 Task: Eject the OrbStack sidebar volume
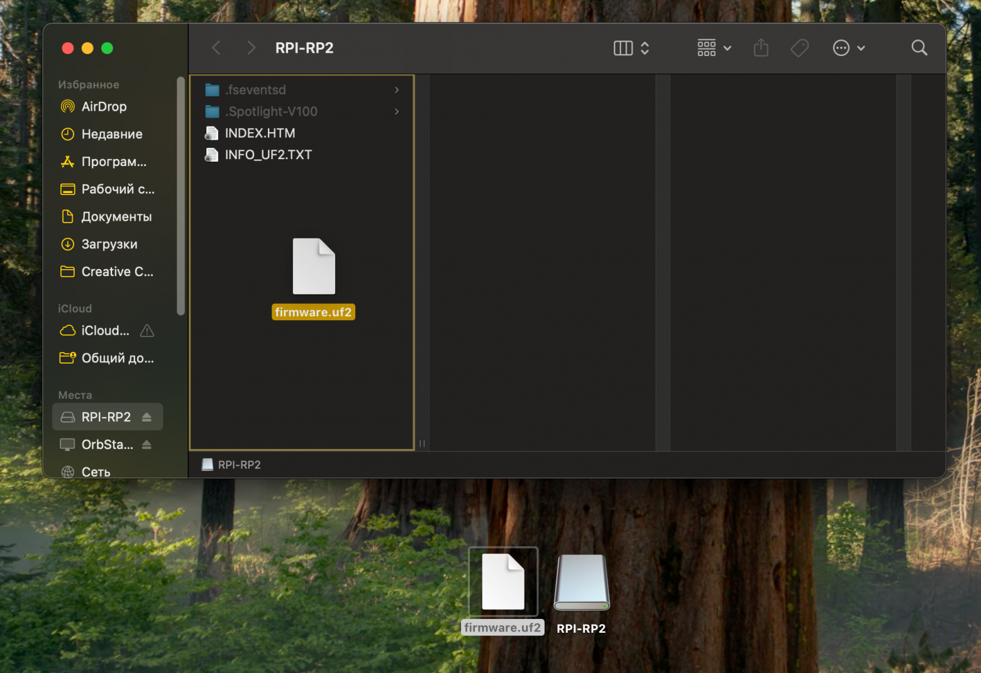coord(147,445)
